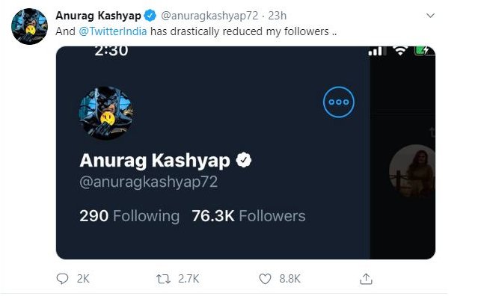The height and width of the screenshot is (296, 484).
Task: Open the large Batman avatar in screenshot
Action: pos(106,113)
